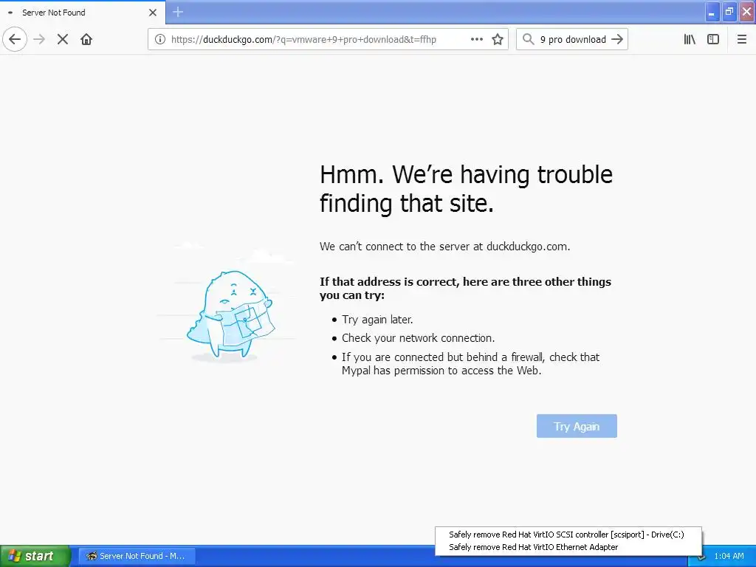Viewport: 756px width, 567px height.
Task: Toggle the sidebar view icon
Action: (x=713, y=39)
